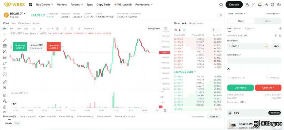Screen dimensions: 284x130
Task: Open the language globe icon
Action: pos(273,5)
